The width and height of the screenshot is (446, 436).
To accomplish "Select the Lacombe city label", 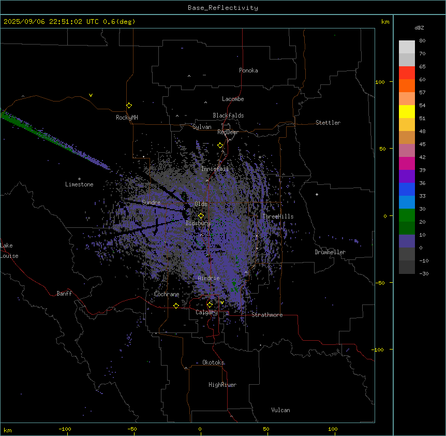I will tap(233, 99).
